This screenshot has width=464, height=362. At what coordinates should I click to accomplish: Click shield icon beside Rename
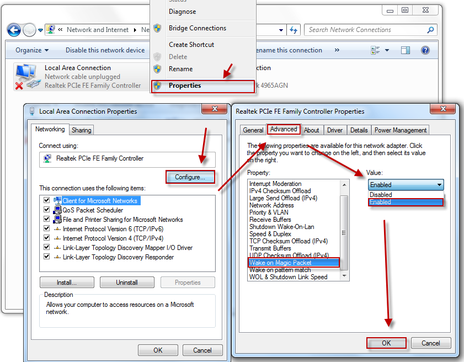click(157, 69)
